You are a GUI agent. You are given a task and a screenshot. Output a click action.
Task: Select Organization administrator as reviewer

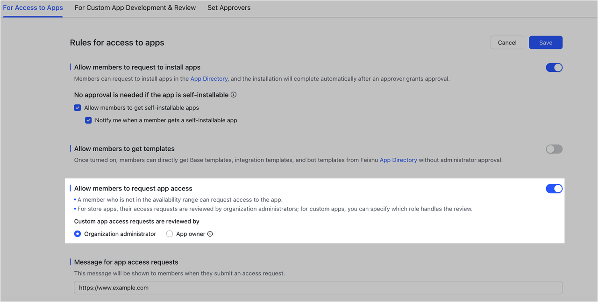point(78,234)
